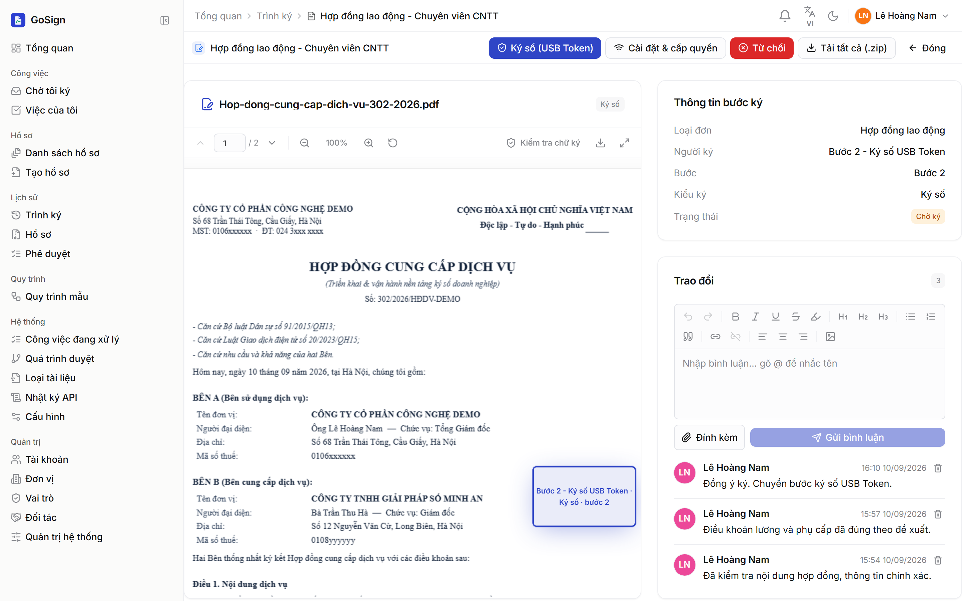Open the notifications bell

point(785,16)
